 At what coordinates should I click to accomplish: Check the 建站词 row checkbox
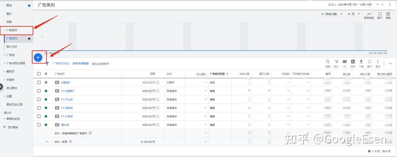click(39, 125)
